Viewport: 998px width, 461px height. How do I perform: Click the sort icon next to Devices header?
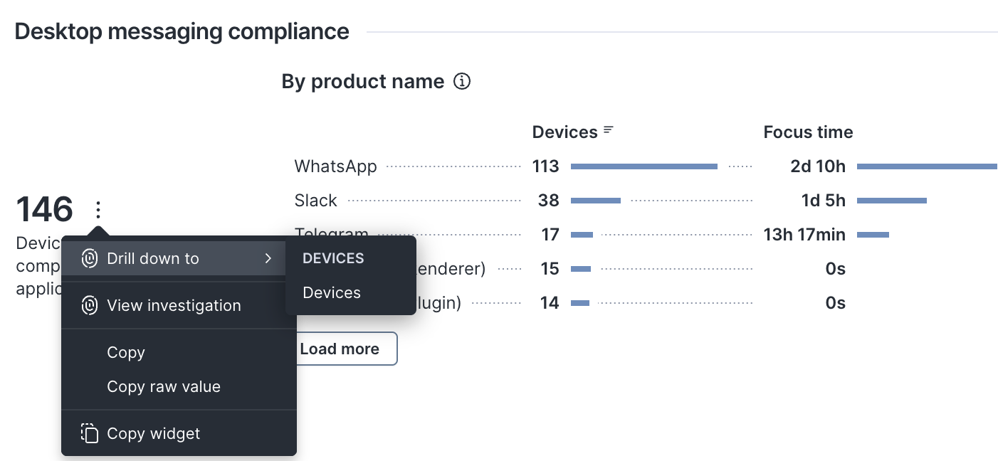pyautogui.click(x=609, y=131)
